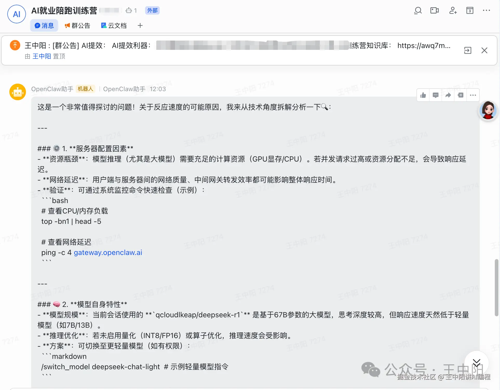The height and width of the screenshot is (390, 500).
Task: Click the search icon in chat header
Action: coord(418,11)
